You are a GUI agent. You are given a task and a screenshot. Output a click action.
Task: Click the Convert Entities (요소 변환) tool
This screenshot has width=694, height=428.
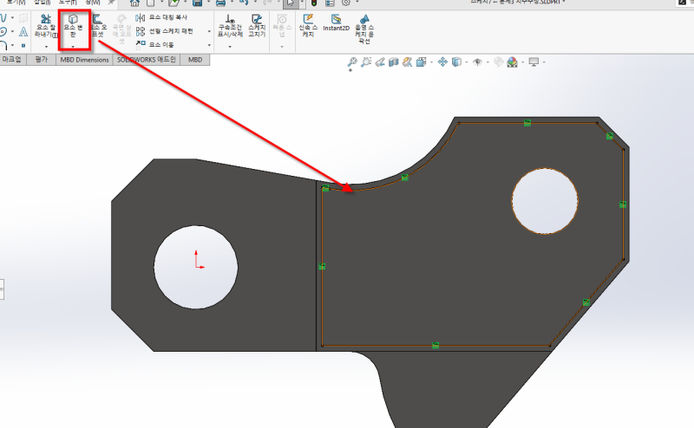(x=73, y=23)
